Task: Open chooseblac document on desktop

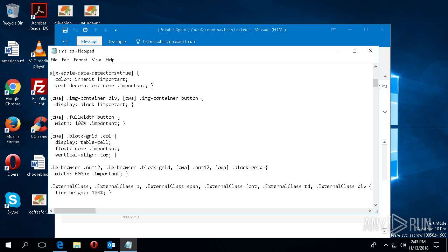Action: coord(38,166)
